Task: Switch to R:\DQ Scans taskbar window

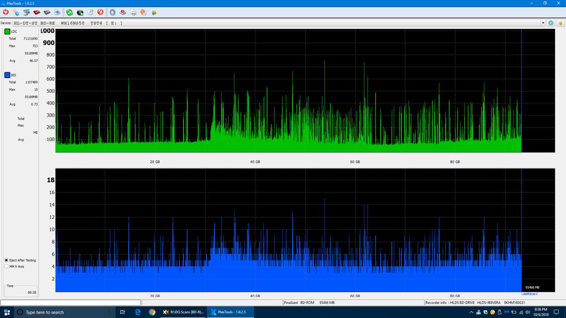Action: [x=184, y=312]
